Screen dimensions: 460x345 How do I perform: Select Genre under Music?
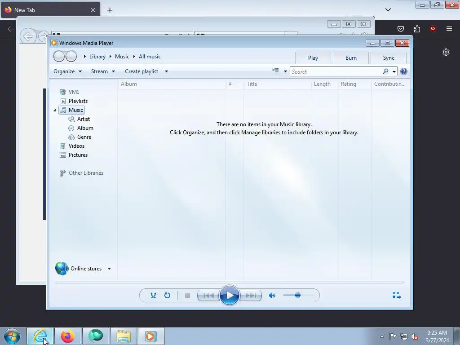pyautogui.click(x=80, y=137)
